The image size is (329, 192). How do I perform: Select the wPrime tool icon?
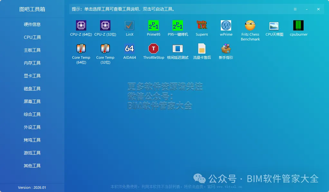point(226,26)
